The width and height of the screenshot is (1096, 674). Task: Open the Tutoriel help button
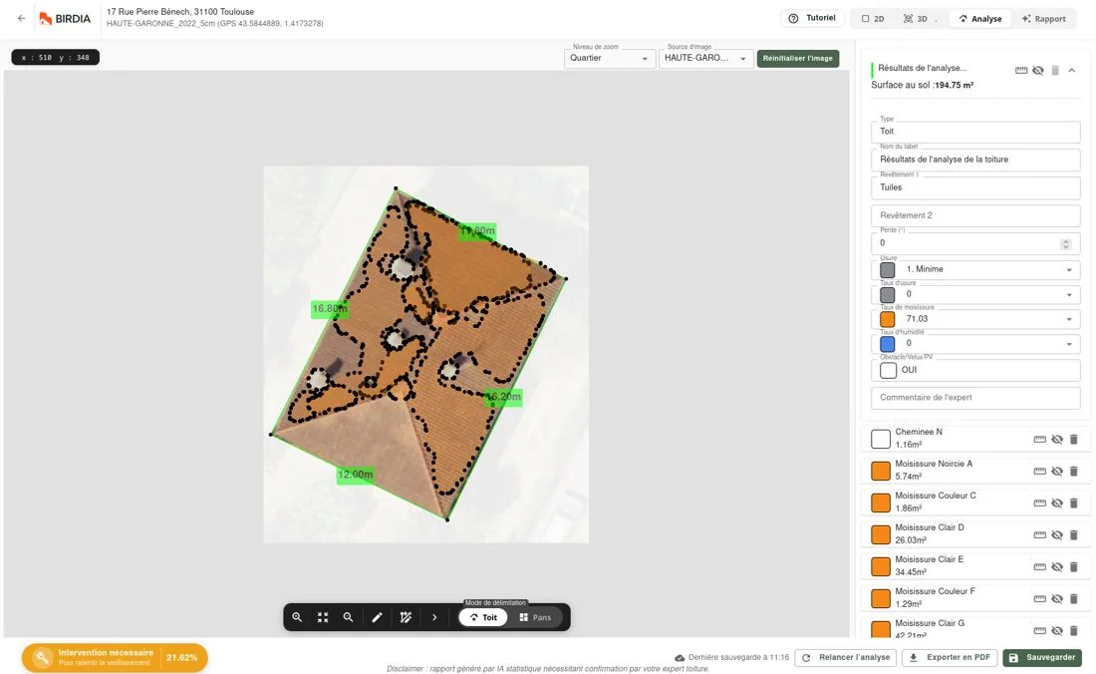[812, 18]
